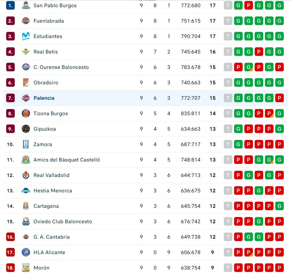Click the Obradoiro team logo
Viewport: 291px width, 274px height.
(x=26, y=83)
